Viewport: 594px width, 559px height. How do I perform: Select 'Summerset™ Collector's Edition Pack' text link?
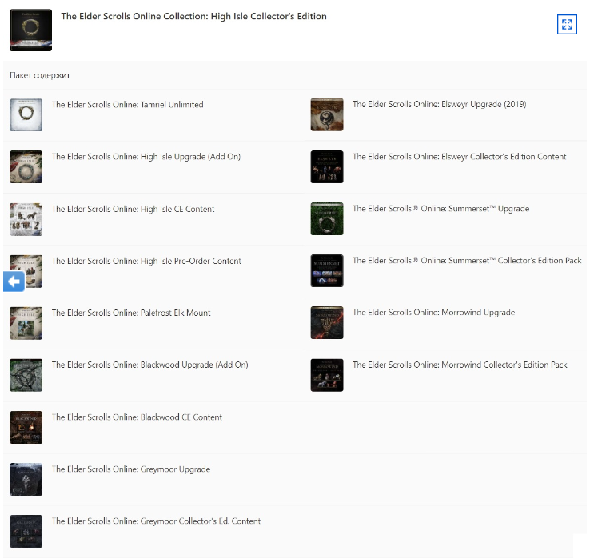coord(467,261)
